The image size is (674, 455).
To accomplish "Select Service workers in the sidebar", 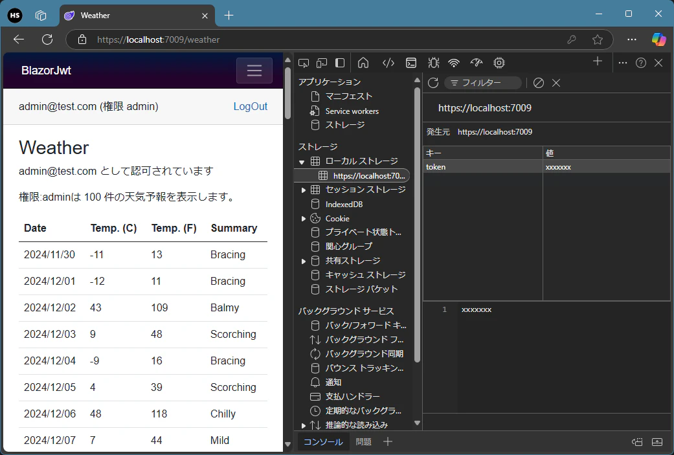I will [x=352, y=111].
